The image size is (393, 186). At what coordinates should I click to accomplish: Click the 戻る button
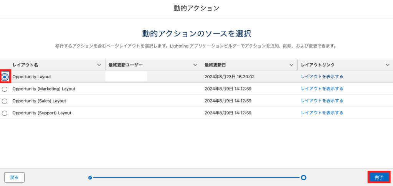14,178
